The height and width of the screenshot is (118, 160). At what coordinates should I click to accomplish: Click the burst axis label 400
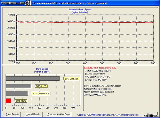tap(73, 108)
